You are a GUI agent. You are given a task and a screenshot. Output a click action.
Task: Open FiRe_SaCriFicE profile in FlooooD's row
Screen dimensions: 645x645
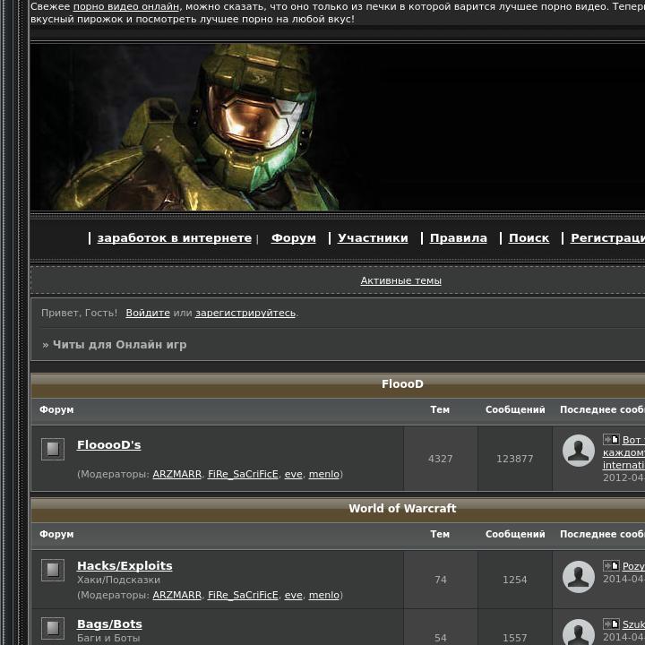[243, 474]
